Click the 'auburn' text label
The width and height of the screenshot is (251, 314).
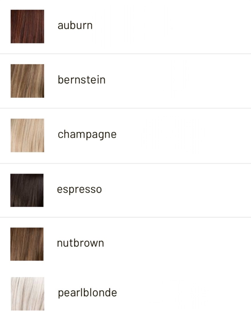pyautogui.click(x=75, y=25)
